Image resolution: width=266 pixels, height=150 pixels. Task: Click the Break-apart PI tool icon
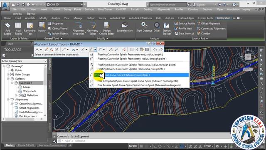tap(57, 50)
